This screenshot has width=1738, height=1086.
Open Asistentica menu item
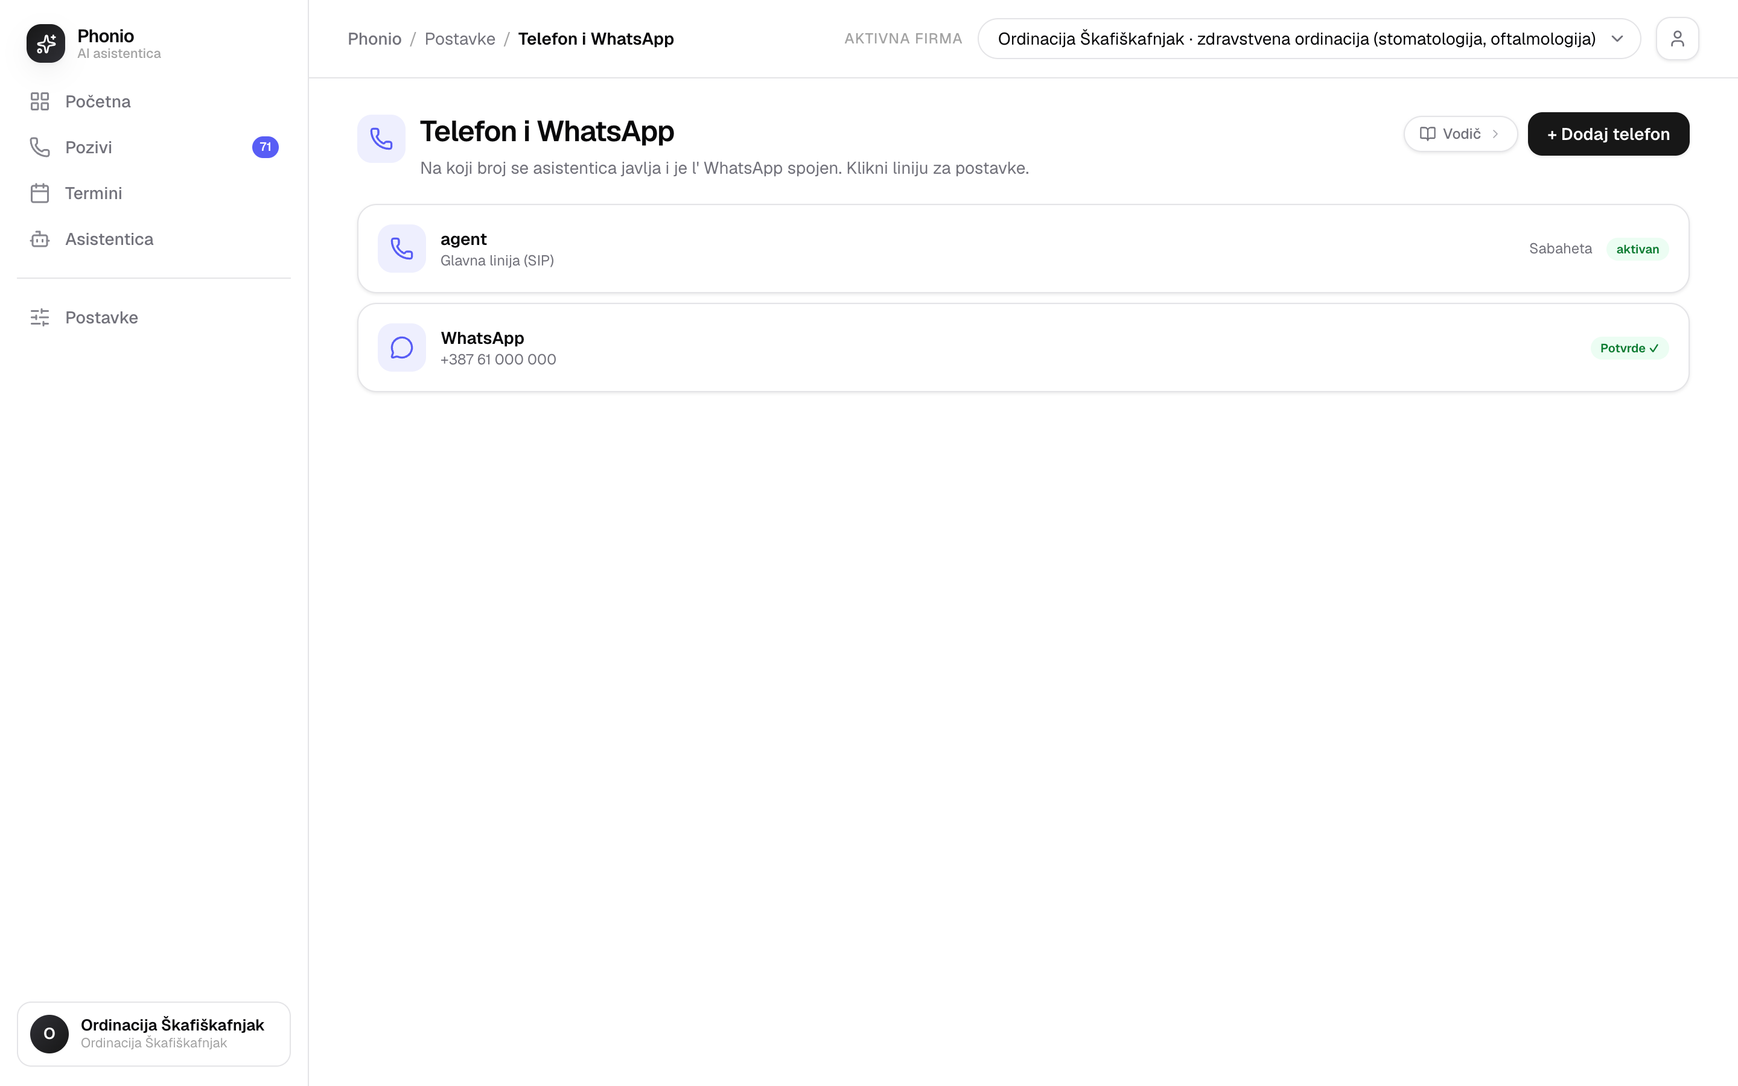point(154,239)
